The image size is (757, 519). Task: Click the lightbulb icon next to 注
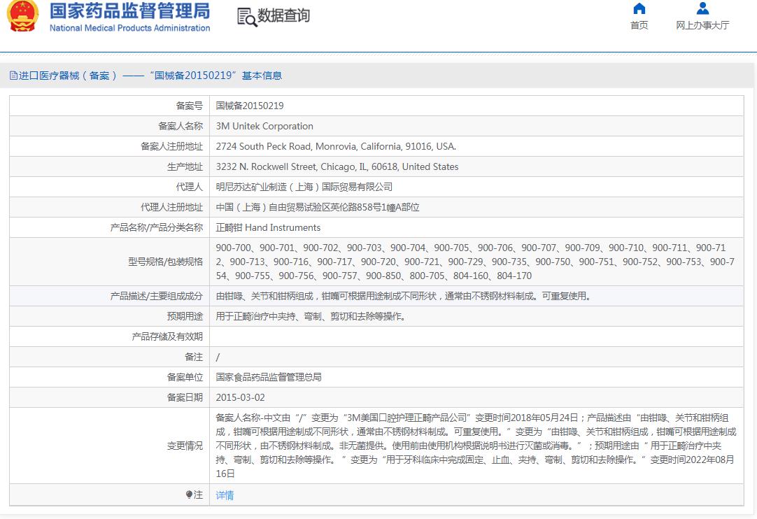pos(189,495)
